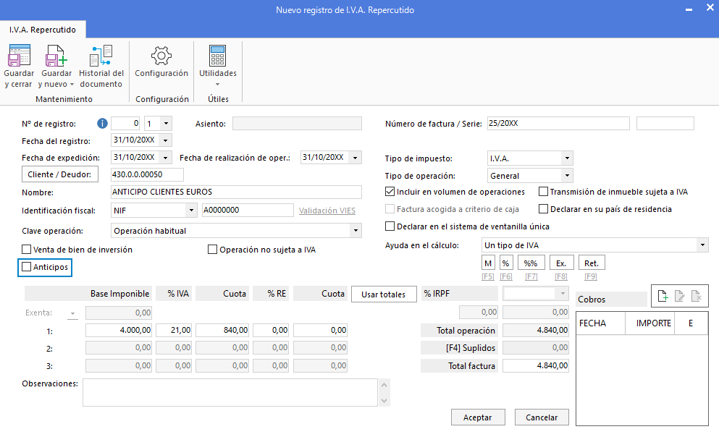Expand the Tipo de impuesto dropdown

[x=567, y=158]
